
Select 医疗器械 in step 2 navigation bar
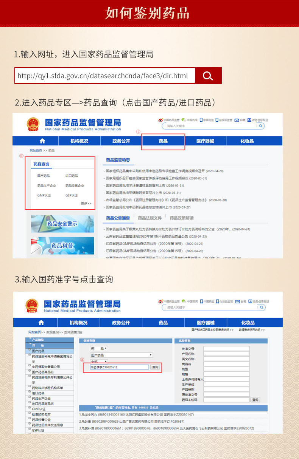click(x=205, y=141)
